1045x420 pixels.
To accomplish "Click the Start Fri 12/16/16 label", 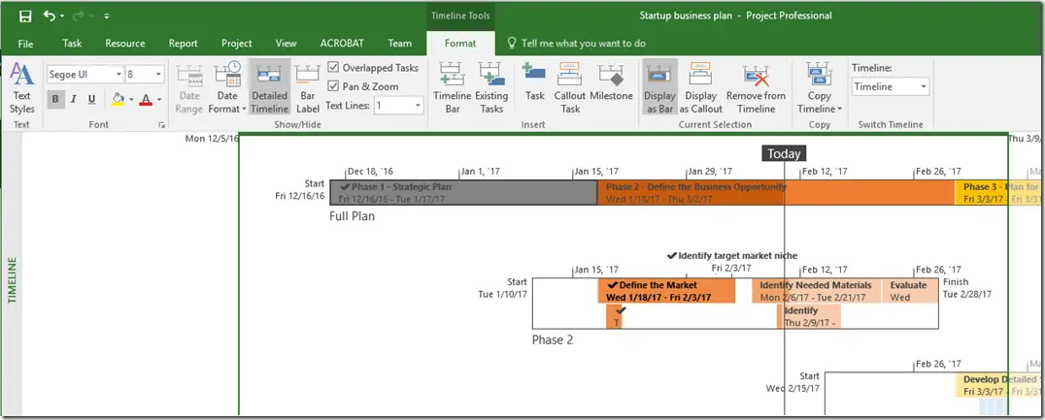I will [300, 190].
